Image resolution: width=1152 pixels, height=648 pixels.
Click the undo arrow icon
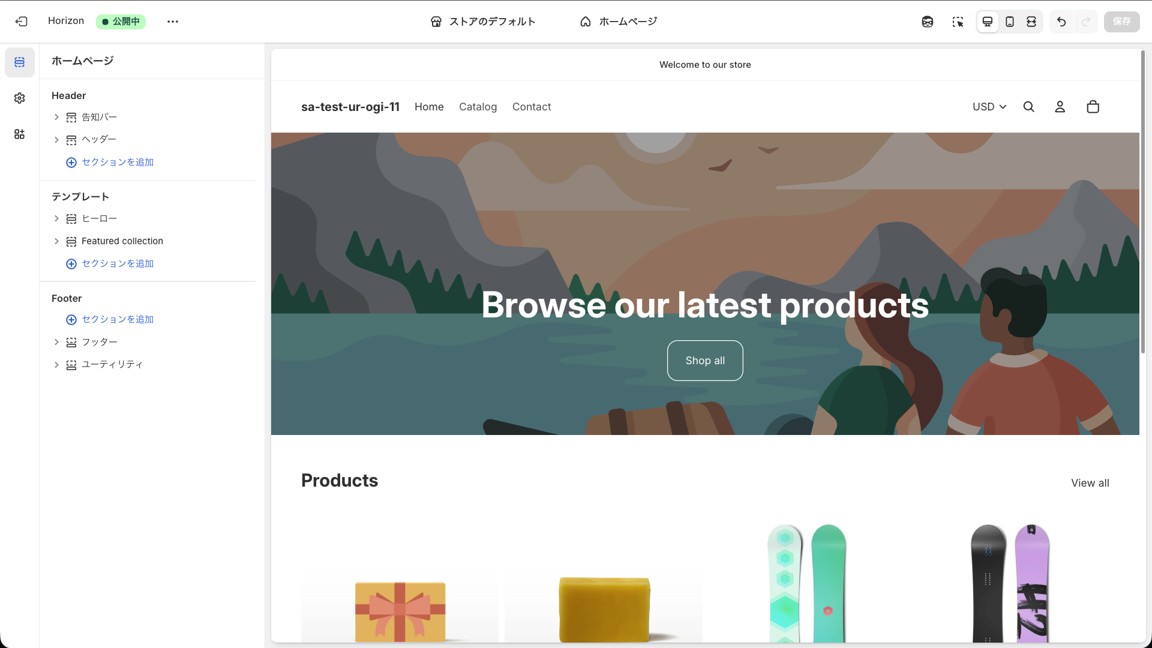pyautogui.click(x=1061, y=22)
